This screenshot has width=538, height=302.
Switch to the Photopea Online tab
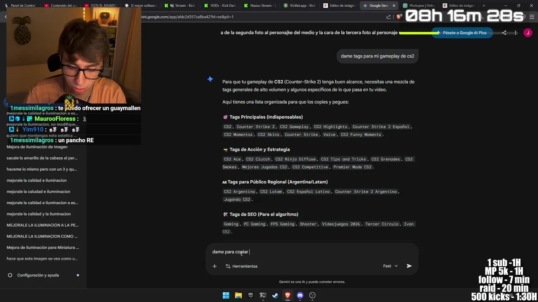(419, 5)
